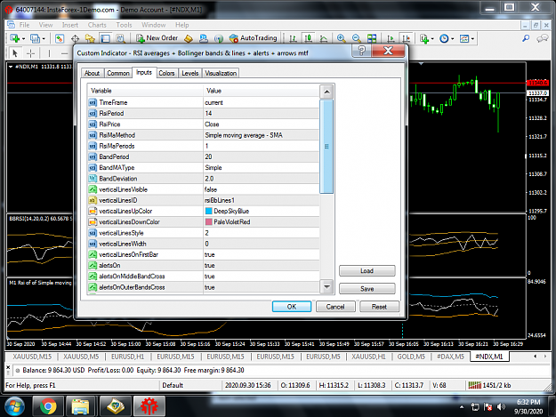Screen dimensions: 556x417
Task: Click the inputs list scroll-down arrow
Action: [x=326, y=286]
